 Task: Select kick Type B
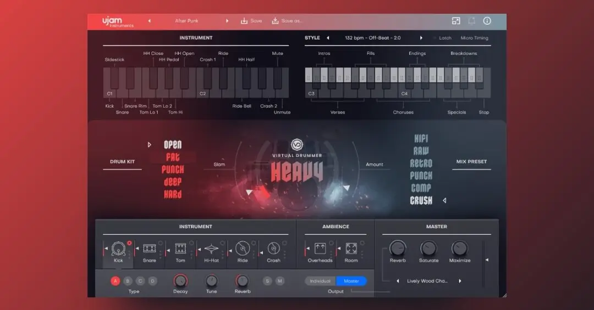128,281
